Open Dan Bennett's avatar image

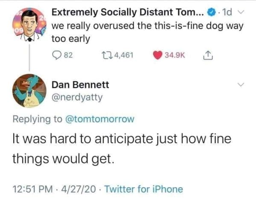click(x=29, y=91)
